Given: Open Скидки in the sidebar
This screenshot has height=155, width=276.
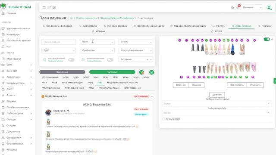Looking at the screenshot, I should point(11,125).
